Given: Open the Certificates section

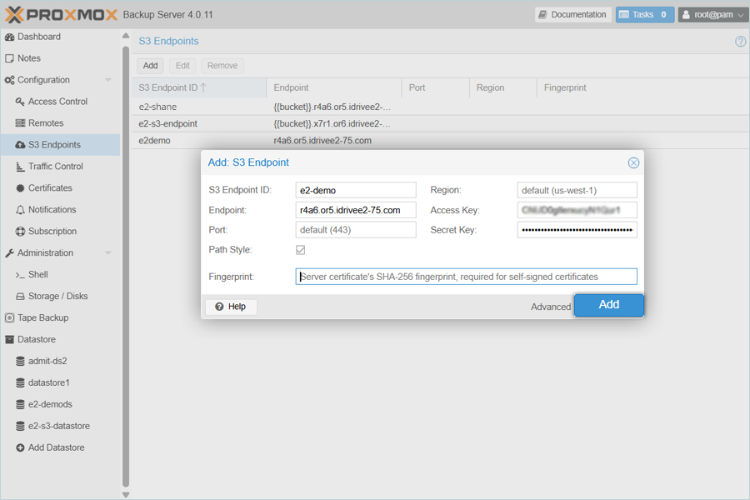Looking at the screenshot, I should (x=50, y=188).
